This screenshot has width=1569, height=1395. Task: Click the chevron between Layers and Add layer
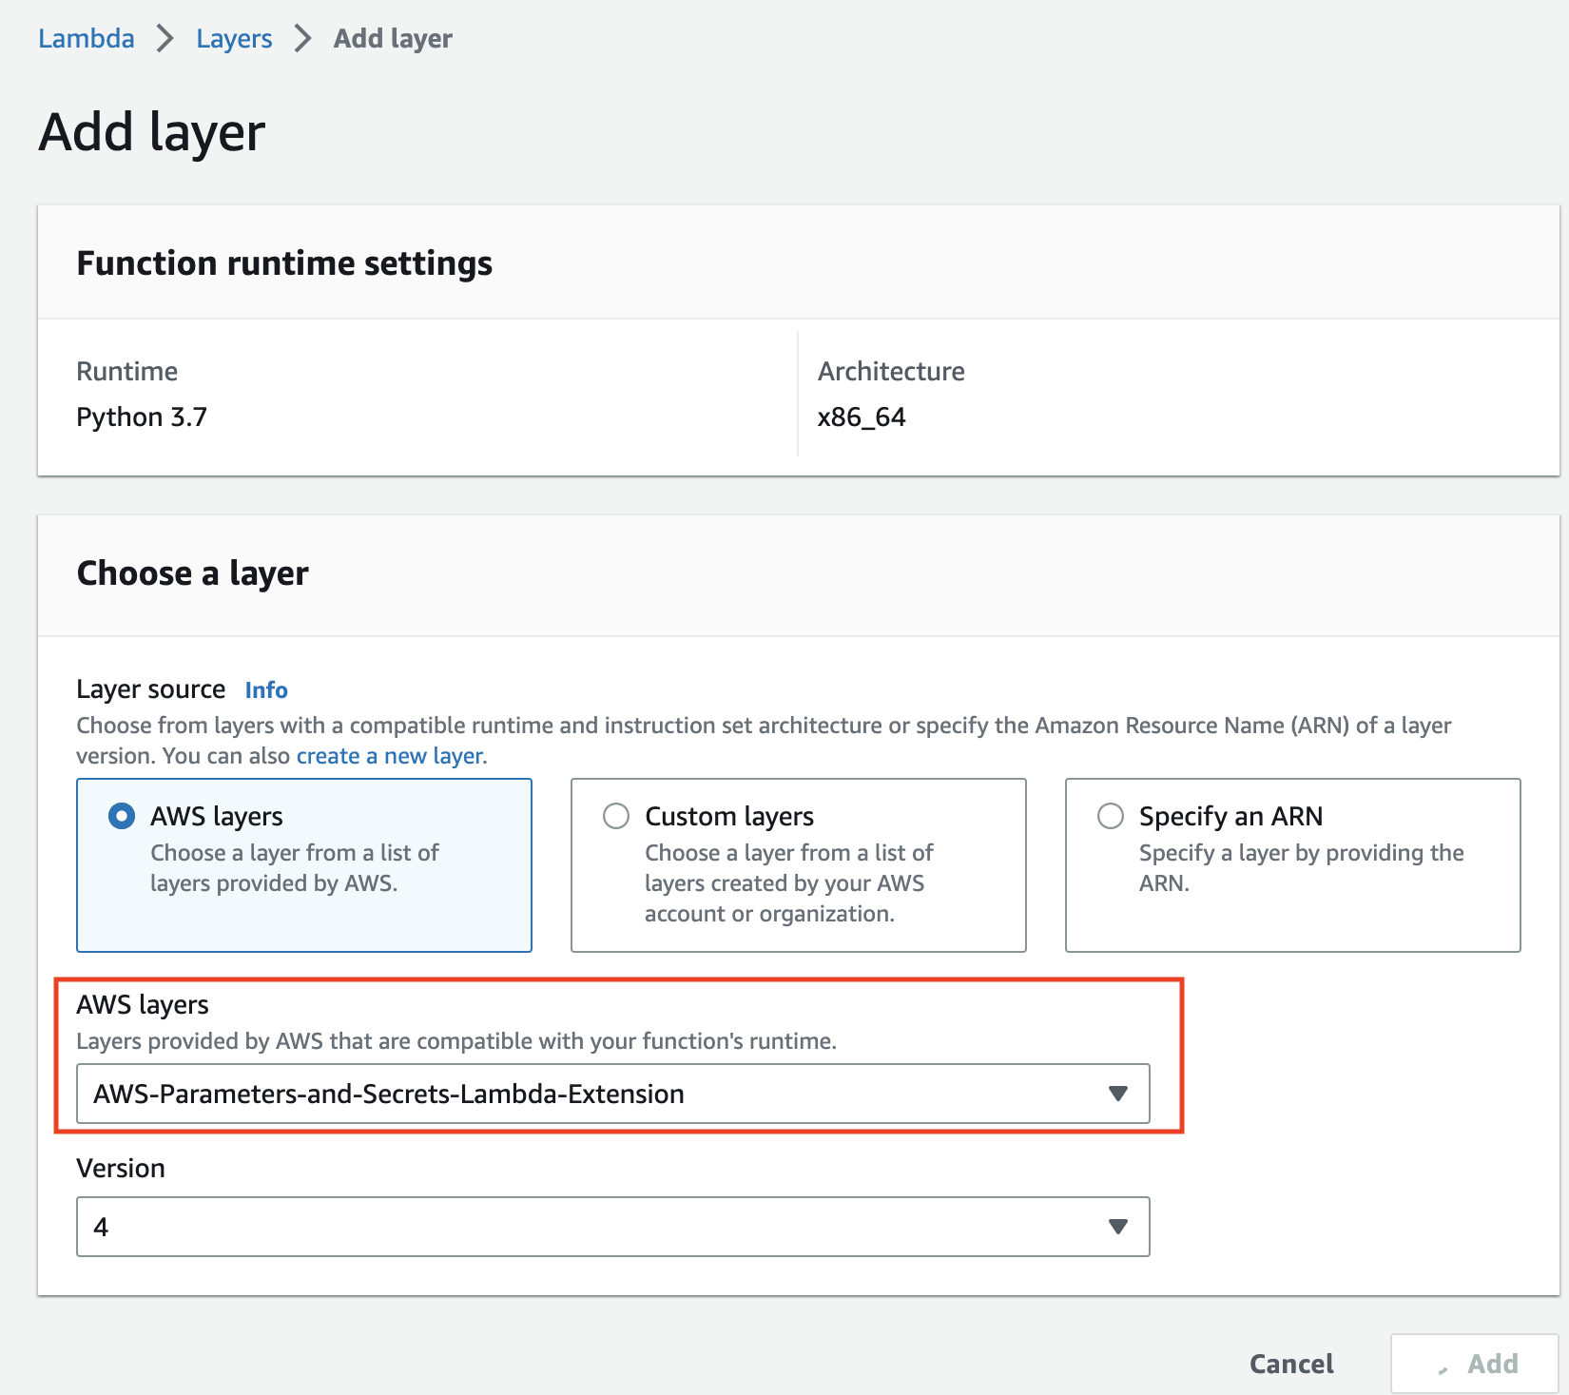(x=303, y=39)
